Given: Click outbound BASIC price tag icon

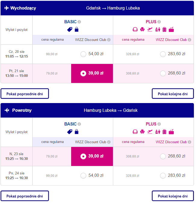Looking at the screenshot, I should coord(70,30).
